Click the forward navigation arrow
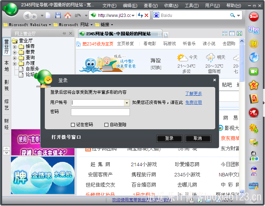Screen dimensions: 265x206 [x=34, y=16]
